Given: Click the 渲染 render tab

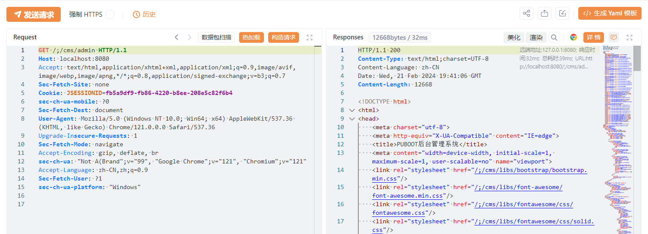Looking at the screenshot, I should coord(536,37).
